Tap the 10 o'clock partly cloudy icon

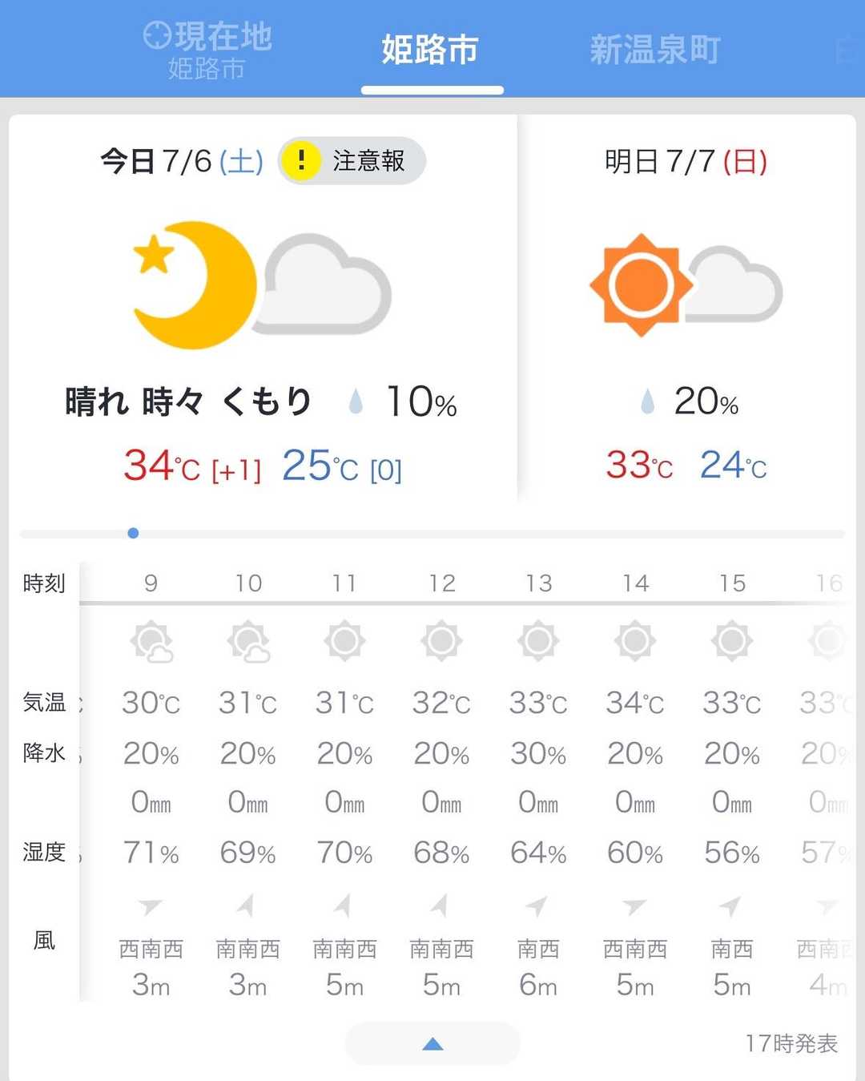(x=248, y=641)
